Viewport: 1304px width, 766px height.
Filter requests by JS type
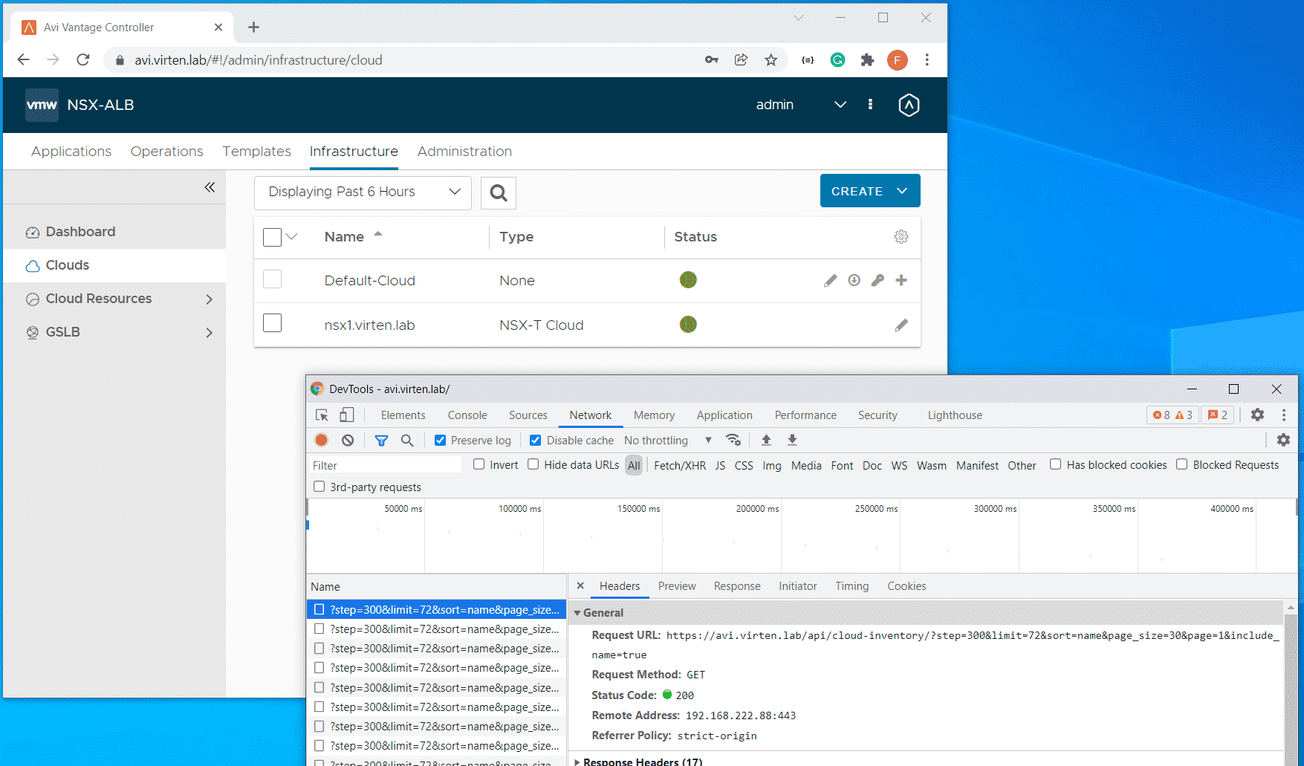720,465
